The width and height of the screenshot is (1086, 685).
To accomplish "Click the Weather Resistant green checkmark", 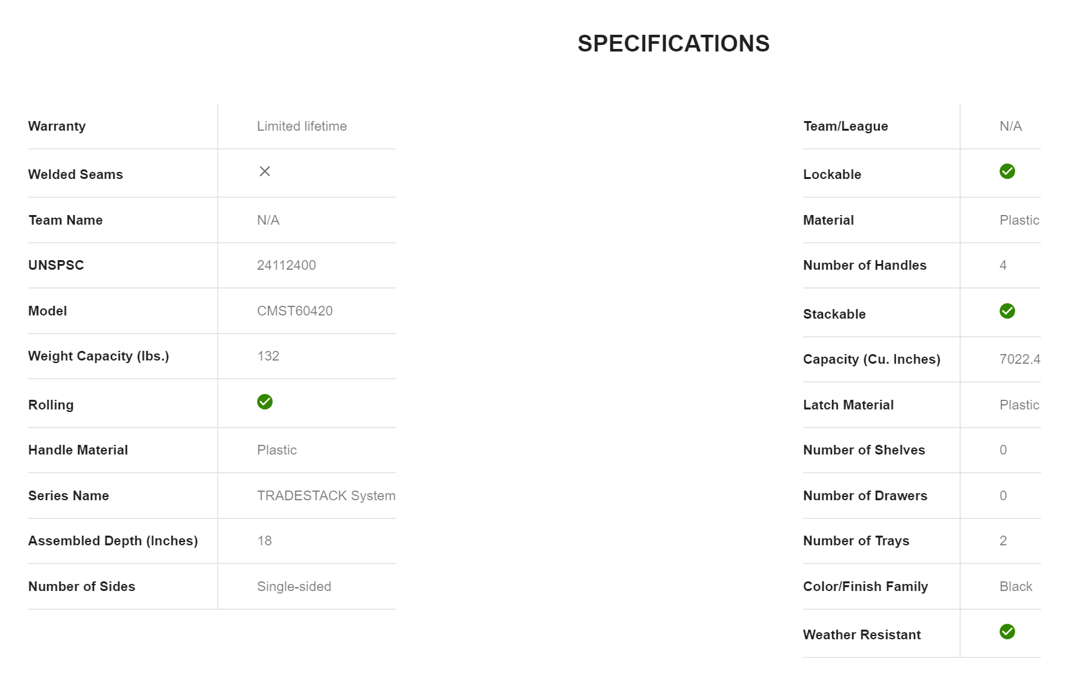I will 1007,632.
